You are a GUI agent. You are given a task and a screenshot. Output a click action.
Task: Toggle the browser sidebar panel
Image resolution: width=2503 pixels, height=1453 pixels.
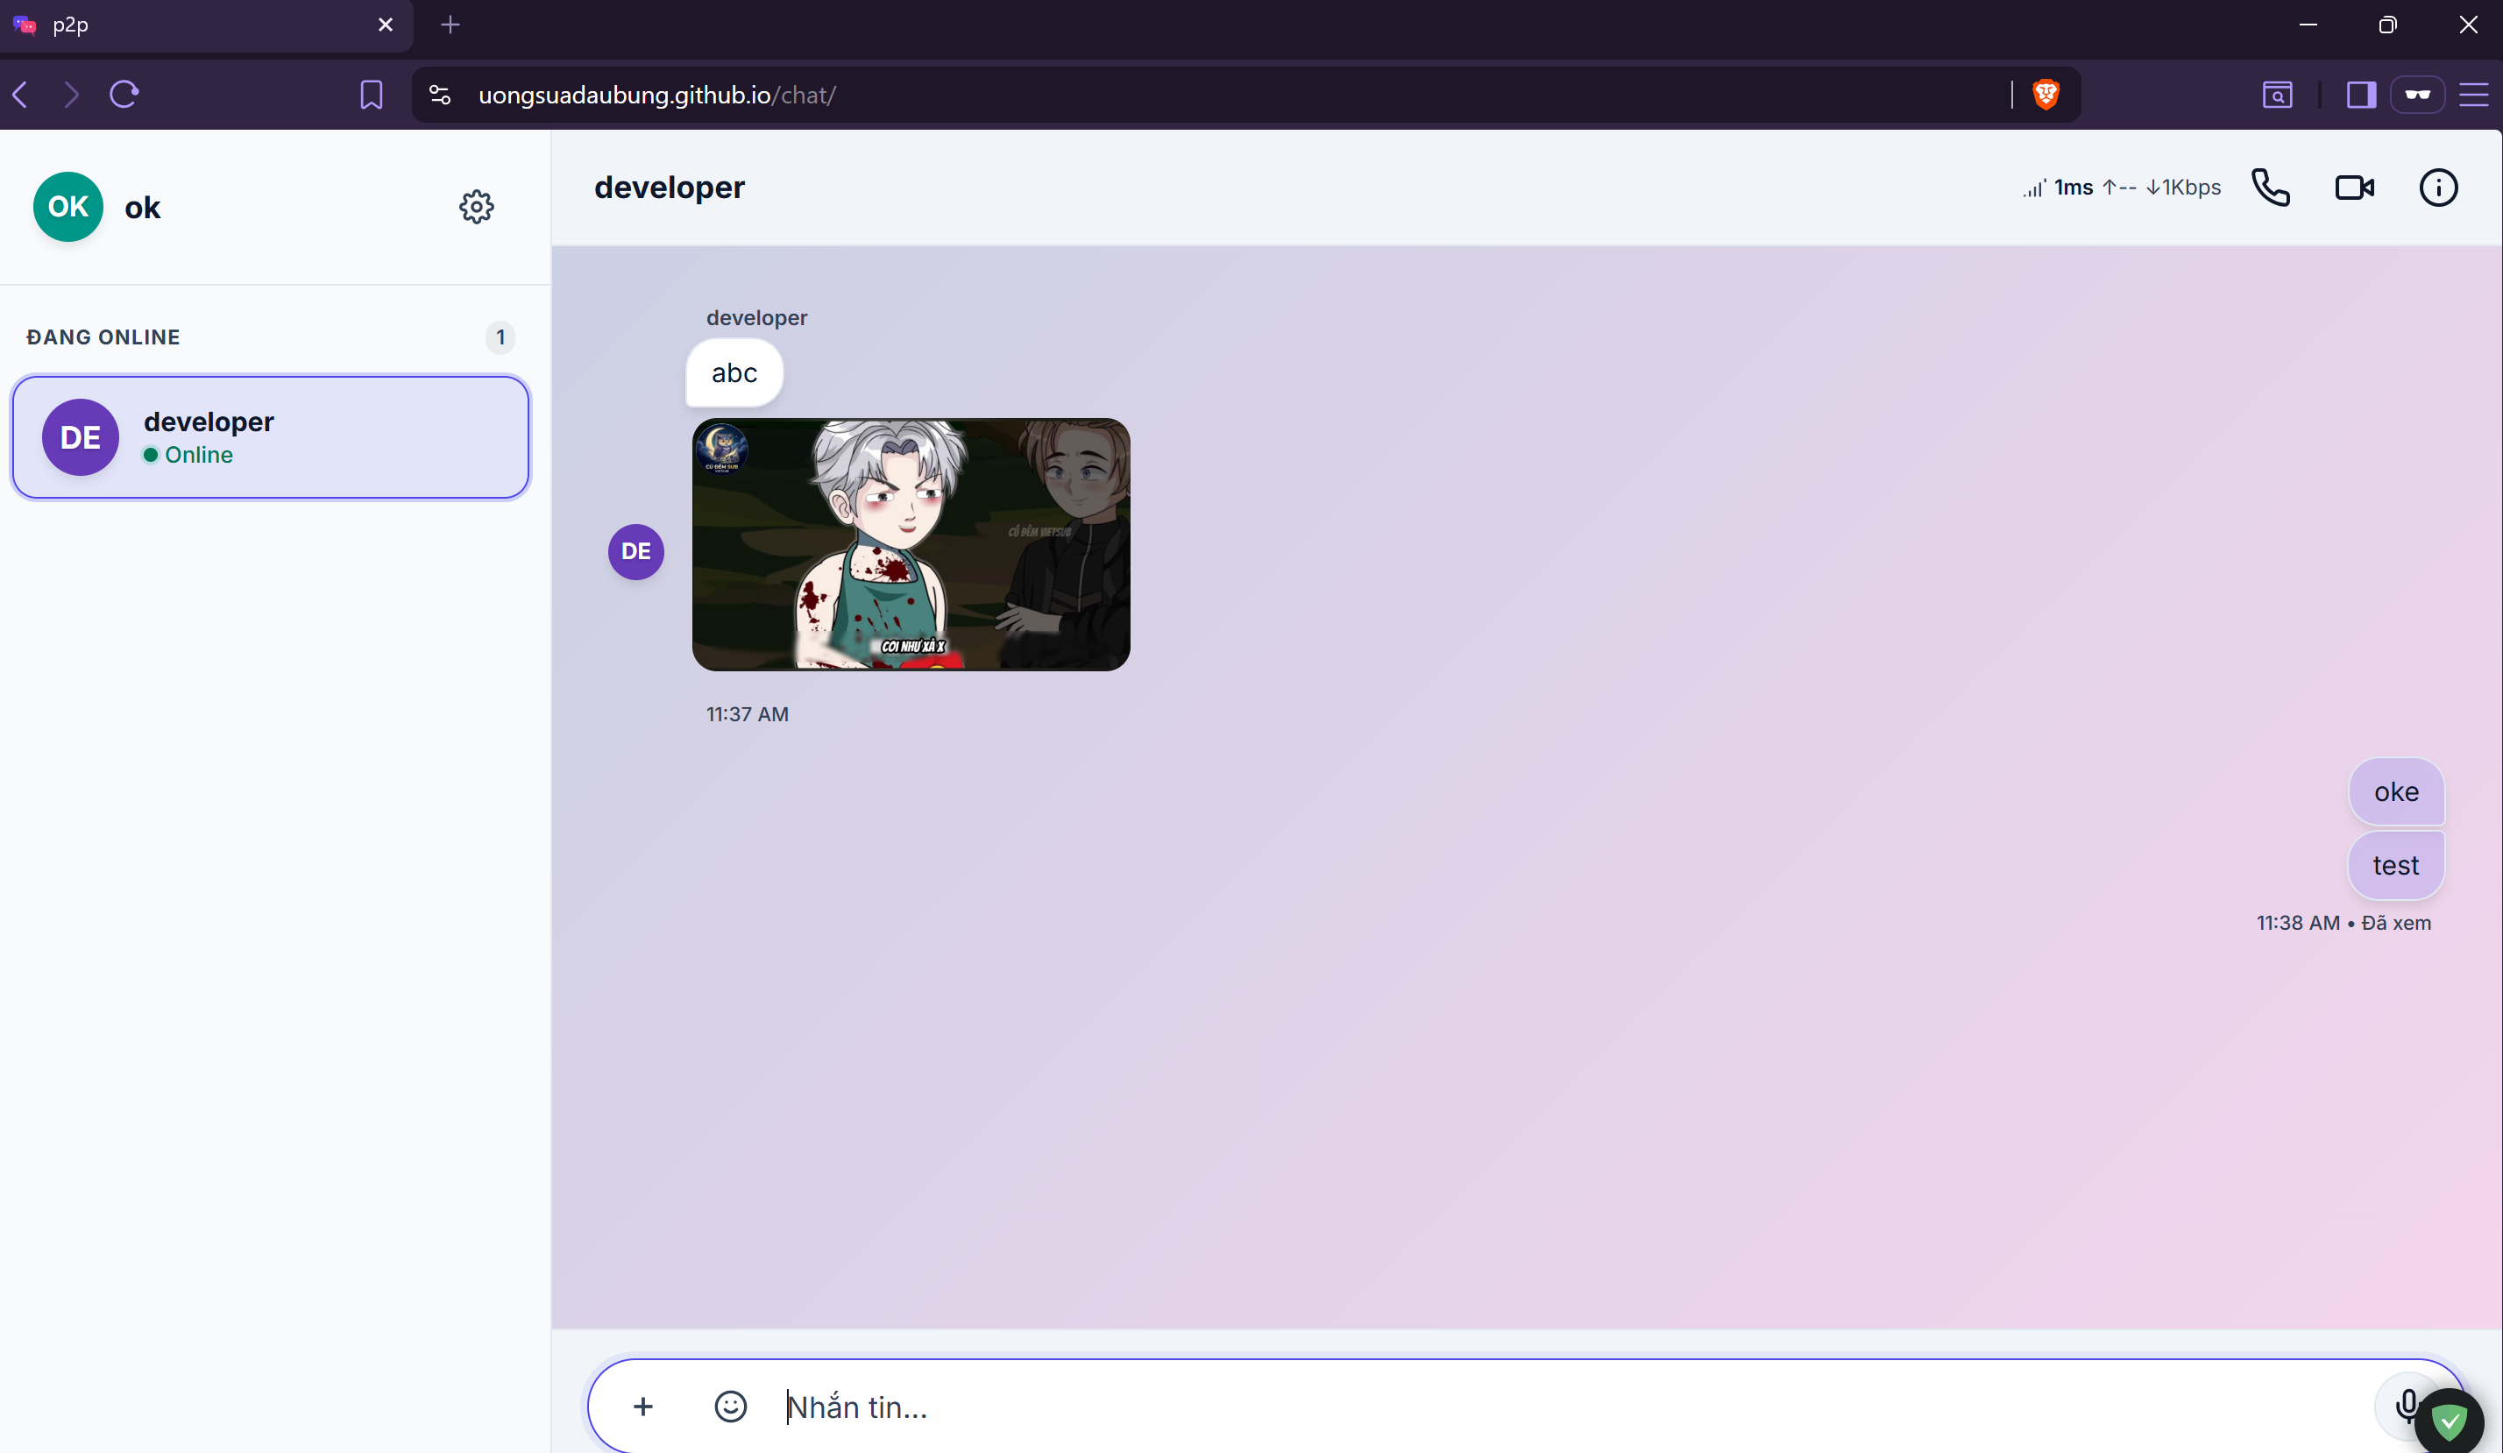(x=2361, y=95)
